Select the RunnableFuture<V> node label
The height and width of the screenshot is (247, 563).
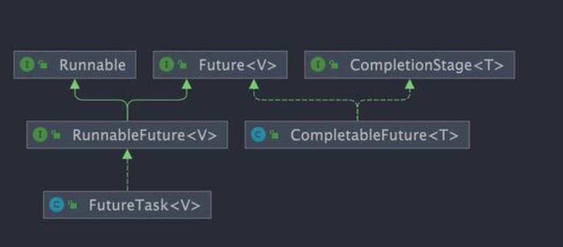(145, 135)
